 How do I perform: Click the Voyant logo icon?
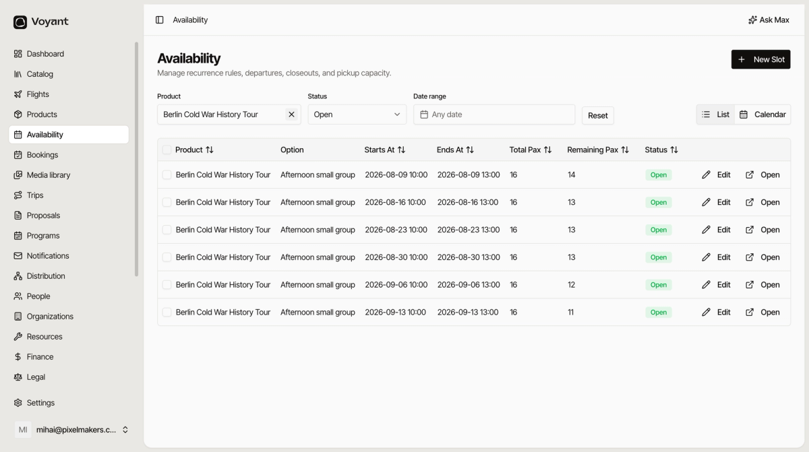click(x=20, y=22)
